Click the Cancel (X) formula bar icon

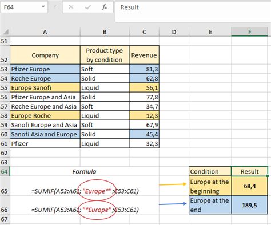[71, 7]
